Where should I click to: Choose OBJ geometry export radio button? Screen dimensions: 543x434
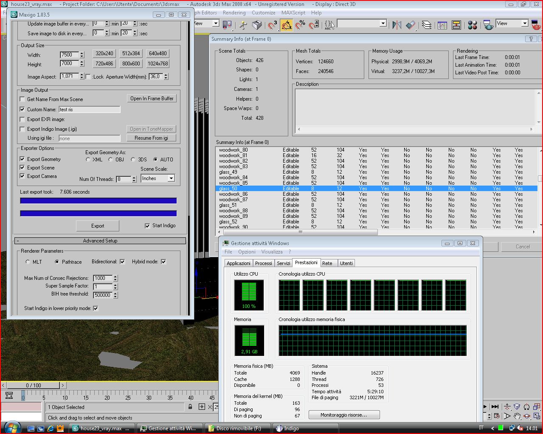point(110,160)
